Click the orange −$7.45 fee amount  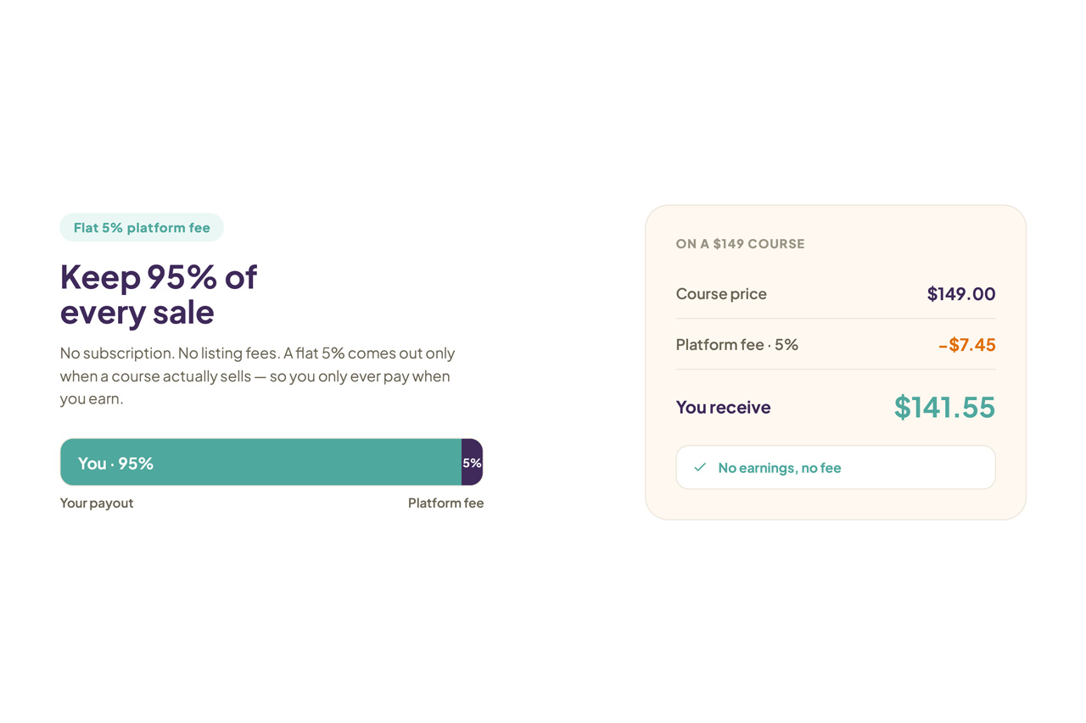pos(966,344)
